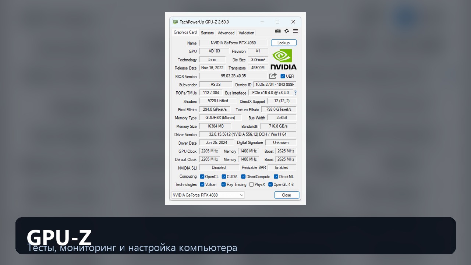Viewport: 471px width, 265px height.
Task: Click the Memory Size field 16384 MB
Action: 215,126
